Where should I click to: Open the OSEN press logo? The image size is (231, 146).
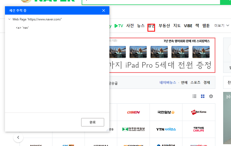[133, 112]
